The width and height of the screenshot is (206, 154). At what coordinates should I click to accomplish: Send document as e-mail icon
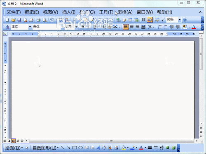click(31, 20)
